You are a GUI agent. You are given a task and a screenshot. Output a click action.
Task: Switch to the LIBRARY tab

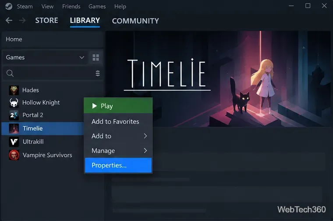pyautogui.click(x=85, y=21)
